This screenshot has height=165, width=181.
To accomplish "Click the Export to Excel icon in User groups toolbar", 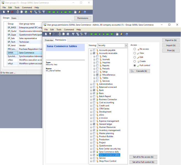I will click(x=26, y=12).
